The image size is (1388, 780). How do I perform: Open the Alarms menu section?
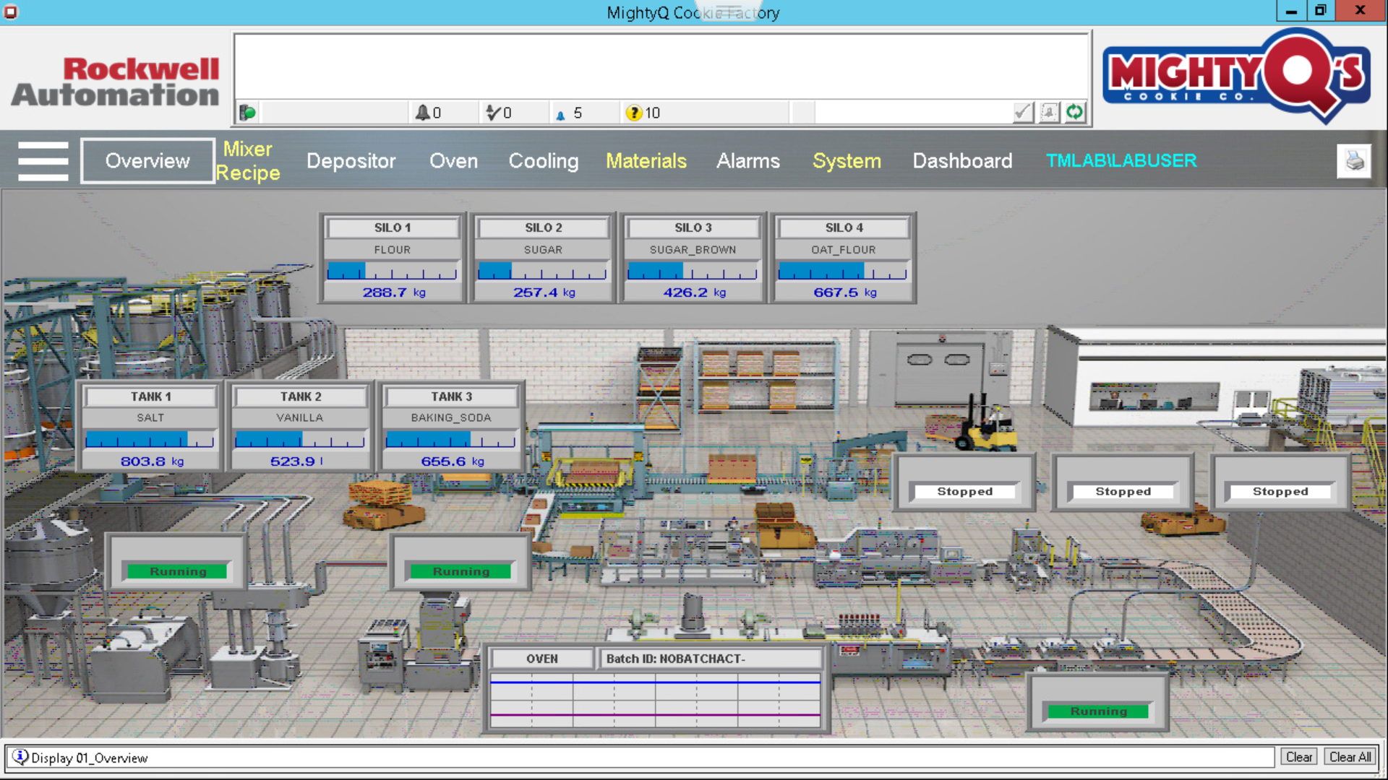pyautogui.click(x=748, y=160)
